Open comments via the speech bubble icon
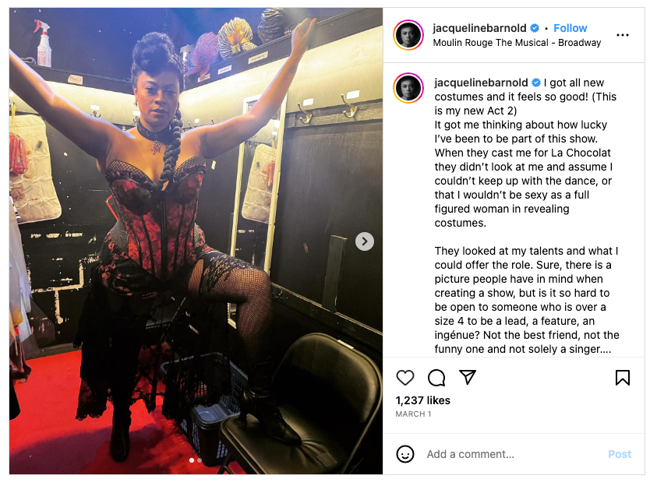 436,378
